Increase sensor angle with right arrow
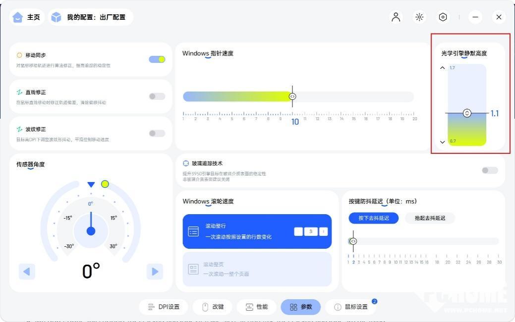The height and width of the screenshot is (322, 515). coord(155,272)
